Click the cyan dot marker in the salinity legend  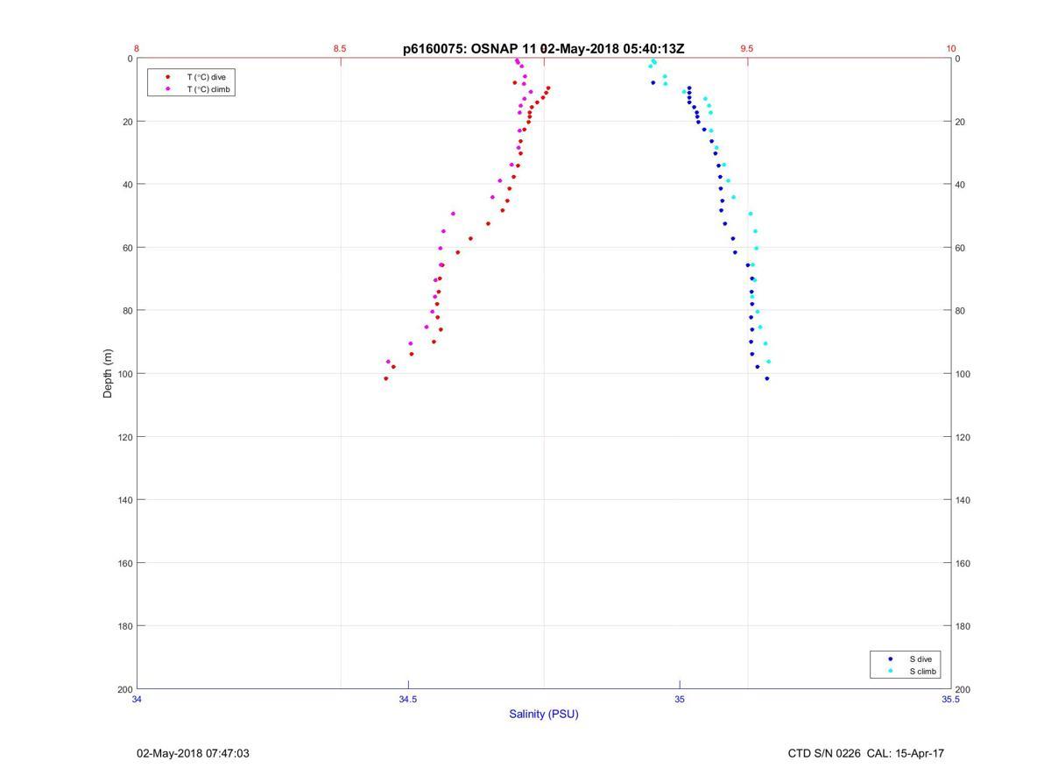click(891, 672)
